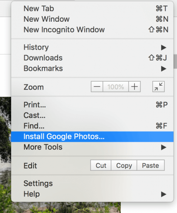Expand the More Tools submenu

pyautogui.click(x=92, y=147)
